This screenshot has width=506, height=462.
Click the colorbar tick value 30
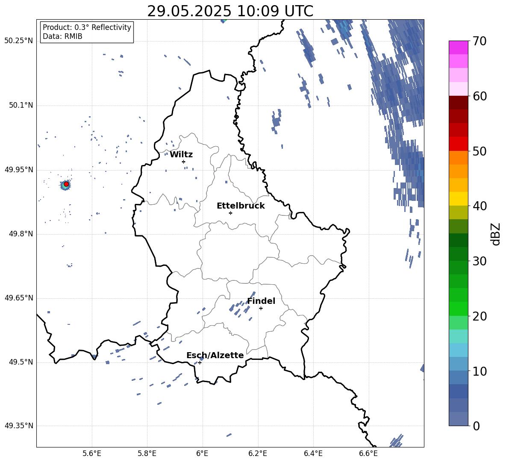tap(480, 261)
